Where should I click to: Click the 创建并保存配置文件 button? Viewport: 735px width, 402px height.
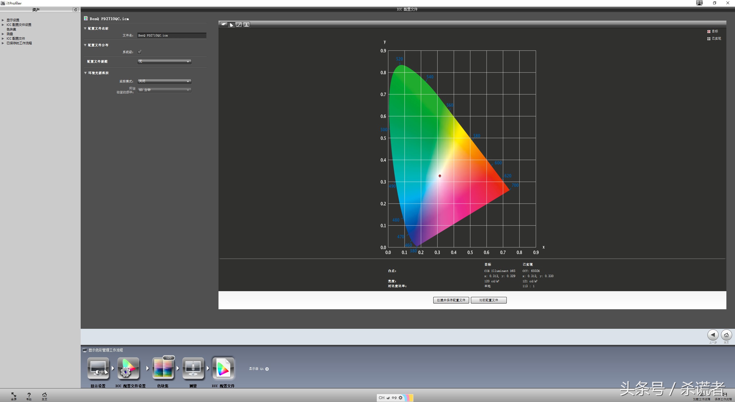pyautogui.click(x=451, y=300)
